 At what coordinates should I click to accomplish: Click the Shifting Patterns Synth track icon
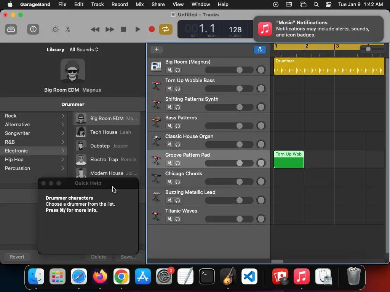point(156,104)
